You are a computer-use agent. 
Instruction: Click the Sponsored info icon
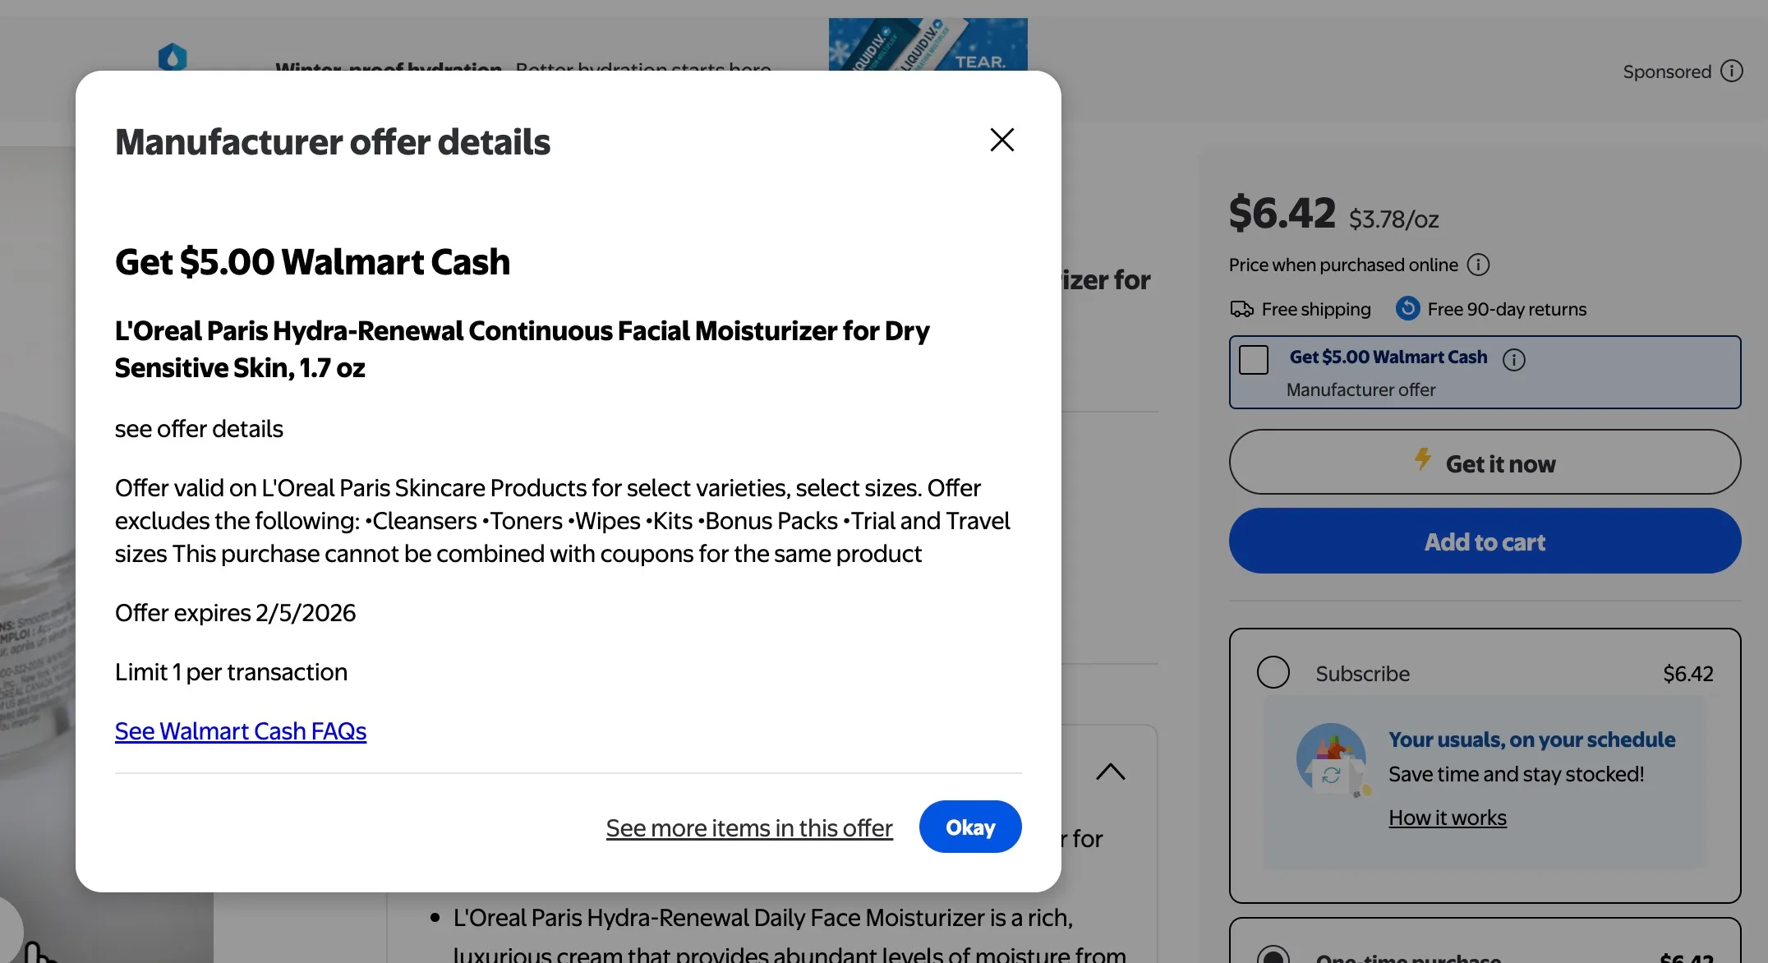click(x=1733, y=71)
